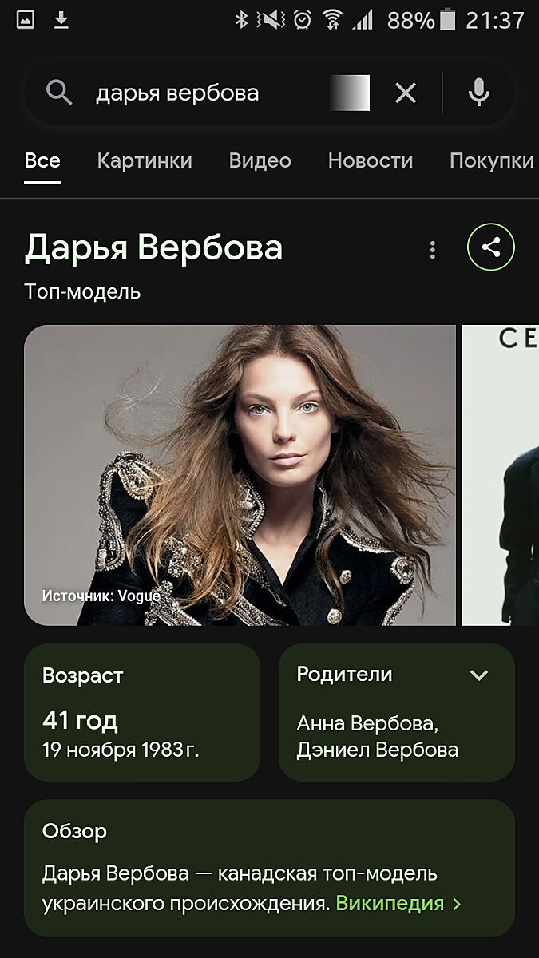Screen dimensions: 539x958
Task: Open the three-dot options for Дарья Вербова
Action: 433,250
